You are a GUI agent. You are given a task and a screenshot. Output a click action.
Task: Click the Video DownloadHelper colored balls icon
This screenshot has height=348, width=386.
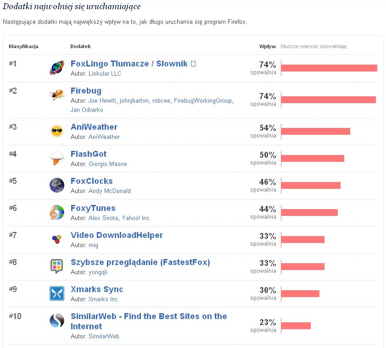(x=57, y=239)
